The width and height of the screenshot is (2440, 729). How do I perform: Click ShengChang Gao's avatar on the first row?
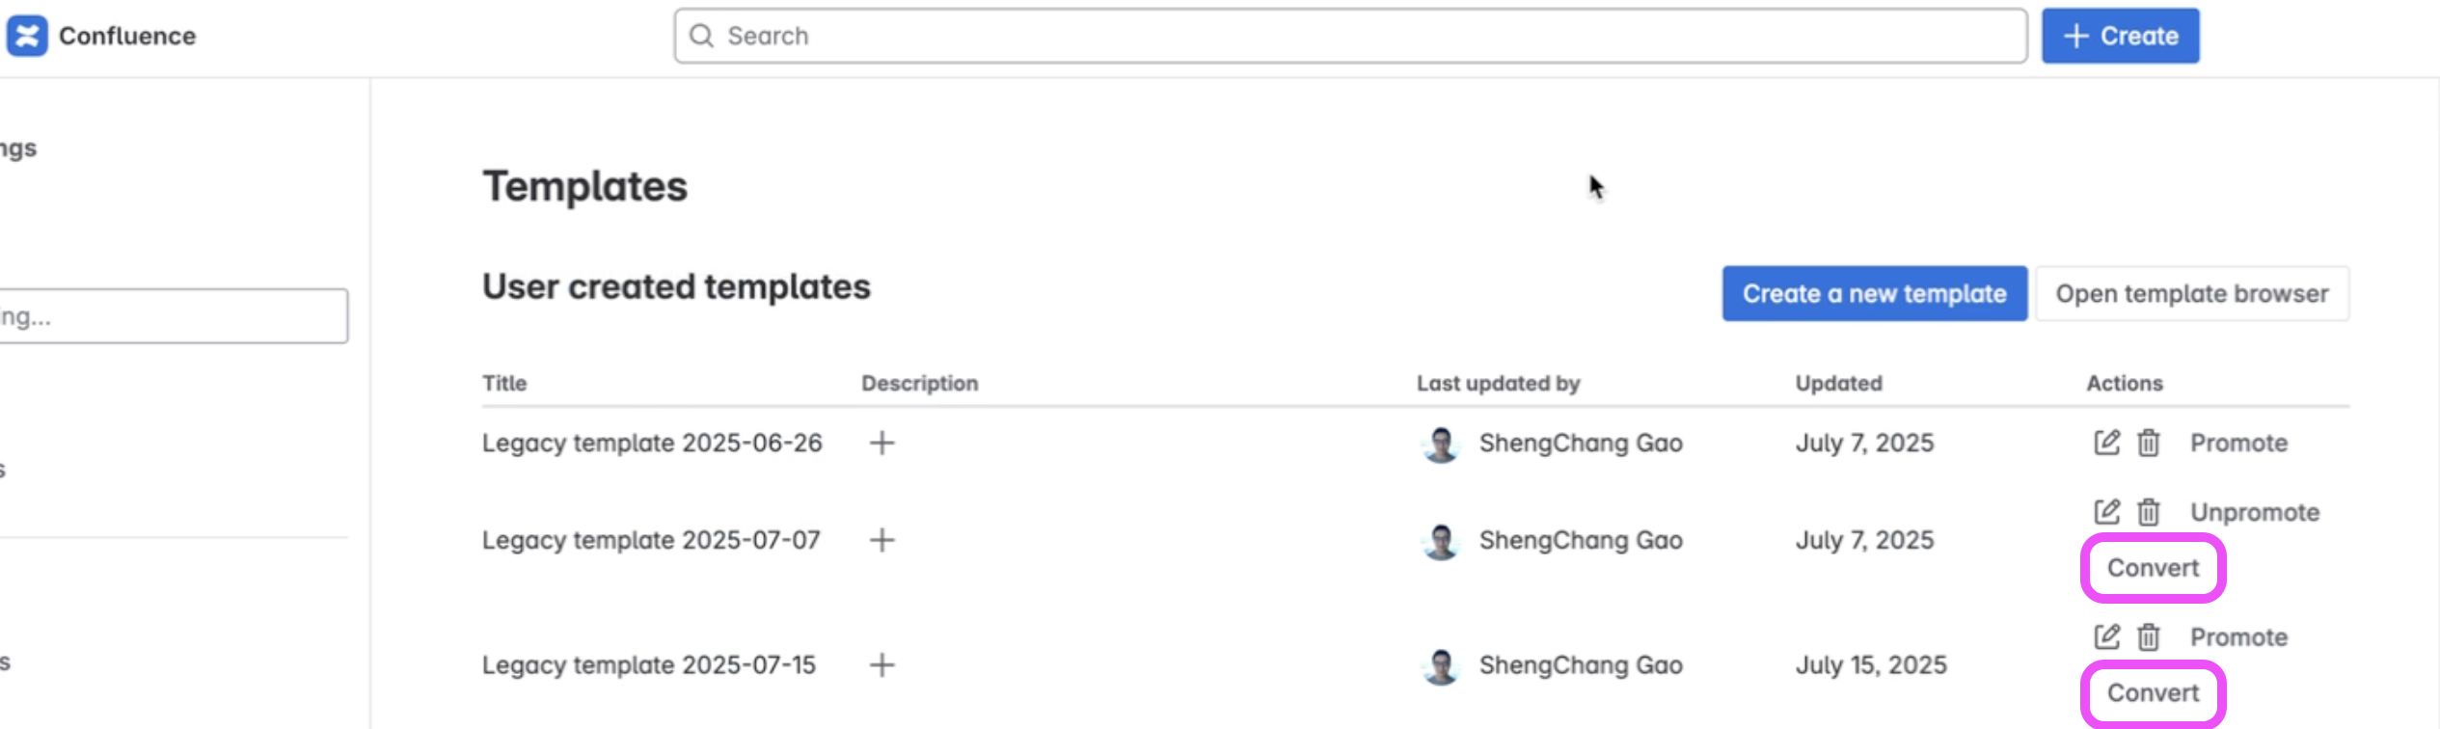coord(1441,443)
